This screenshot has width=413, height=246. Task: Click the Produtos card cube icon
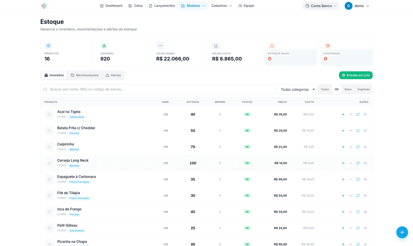[49, 45]
